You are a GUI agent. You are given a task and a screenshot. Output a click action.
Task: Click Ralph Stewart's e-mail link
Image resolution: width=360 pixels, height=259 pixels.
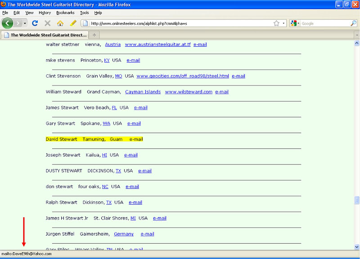pos(135,202)
